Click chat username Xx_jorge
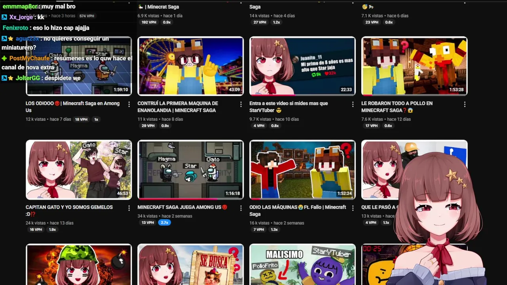 pyautogui.click(x=21, y=17)
